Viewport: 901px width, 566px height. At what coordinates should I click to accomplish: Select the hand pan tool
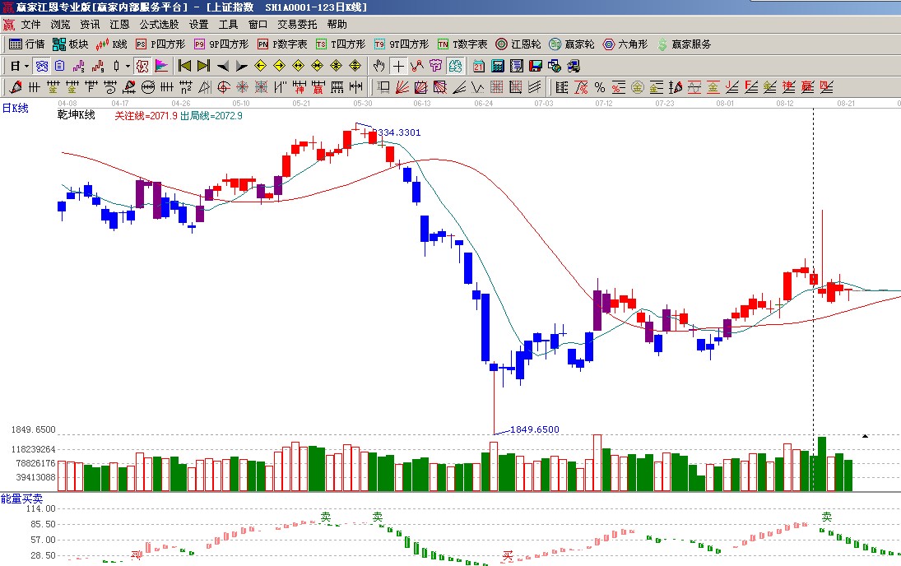tap(379, 66)
